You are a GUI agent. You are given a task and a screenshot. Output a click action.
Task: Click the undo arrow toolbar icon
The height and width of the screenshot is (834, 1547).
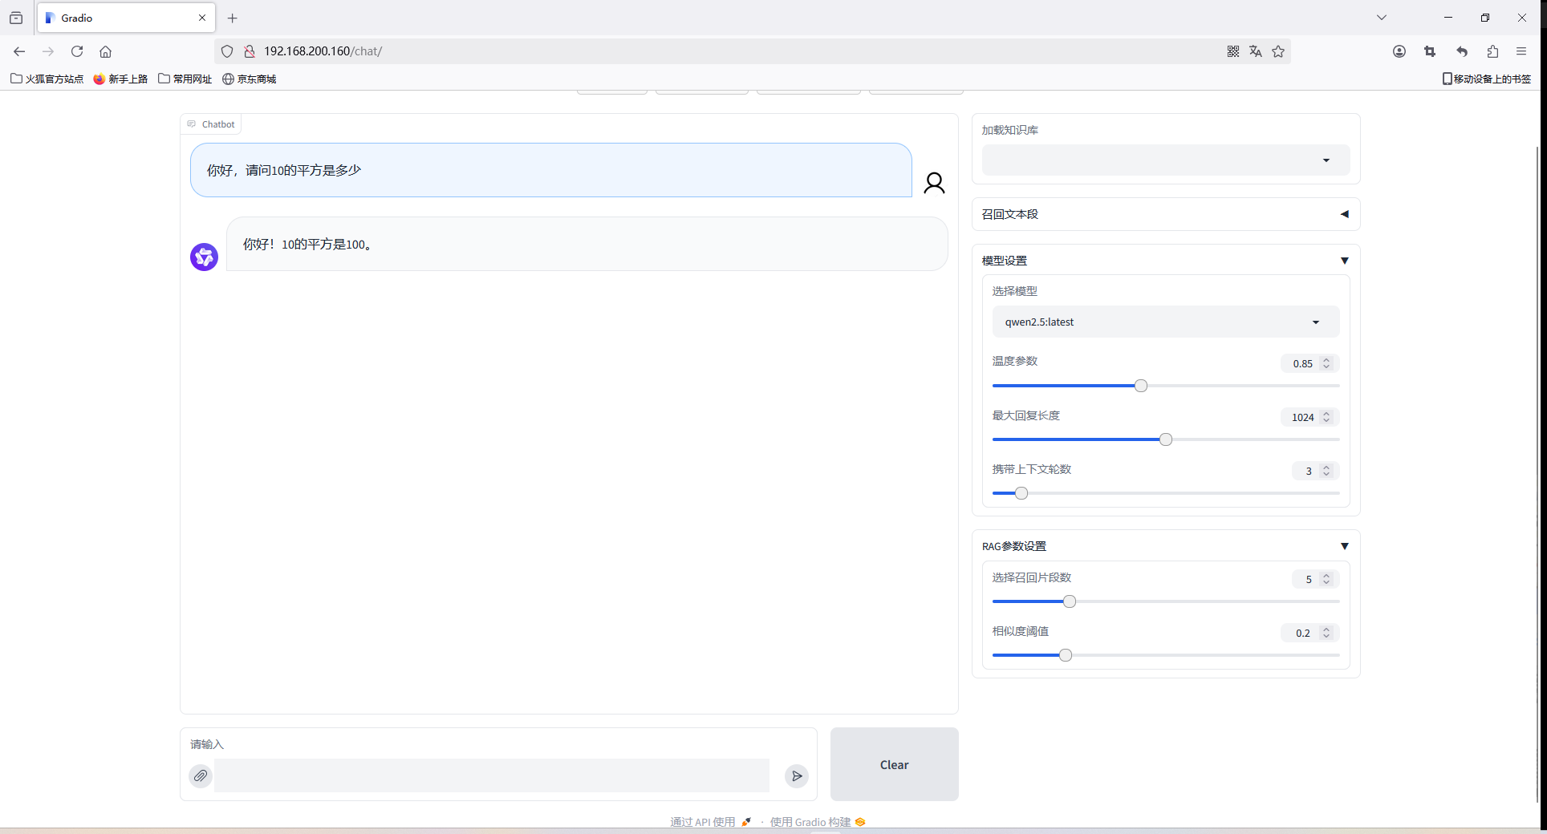(1462, 51)
